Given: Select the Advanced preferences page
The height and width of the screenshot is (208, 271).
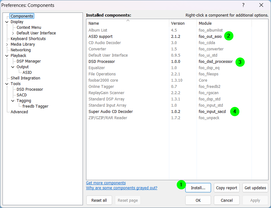Looking at the screenshot, I should tap(19, 112).
